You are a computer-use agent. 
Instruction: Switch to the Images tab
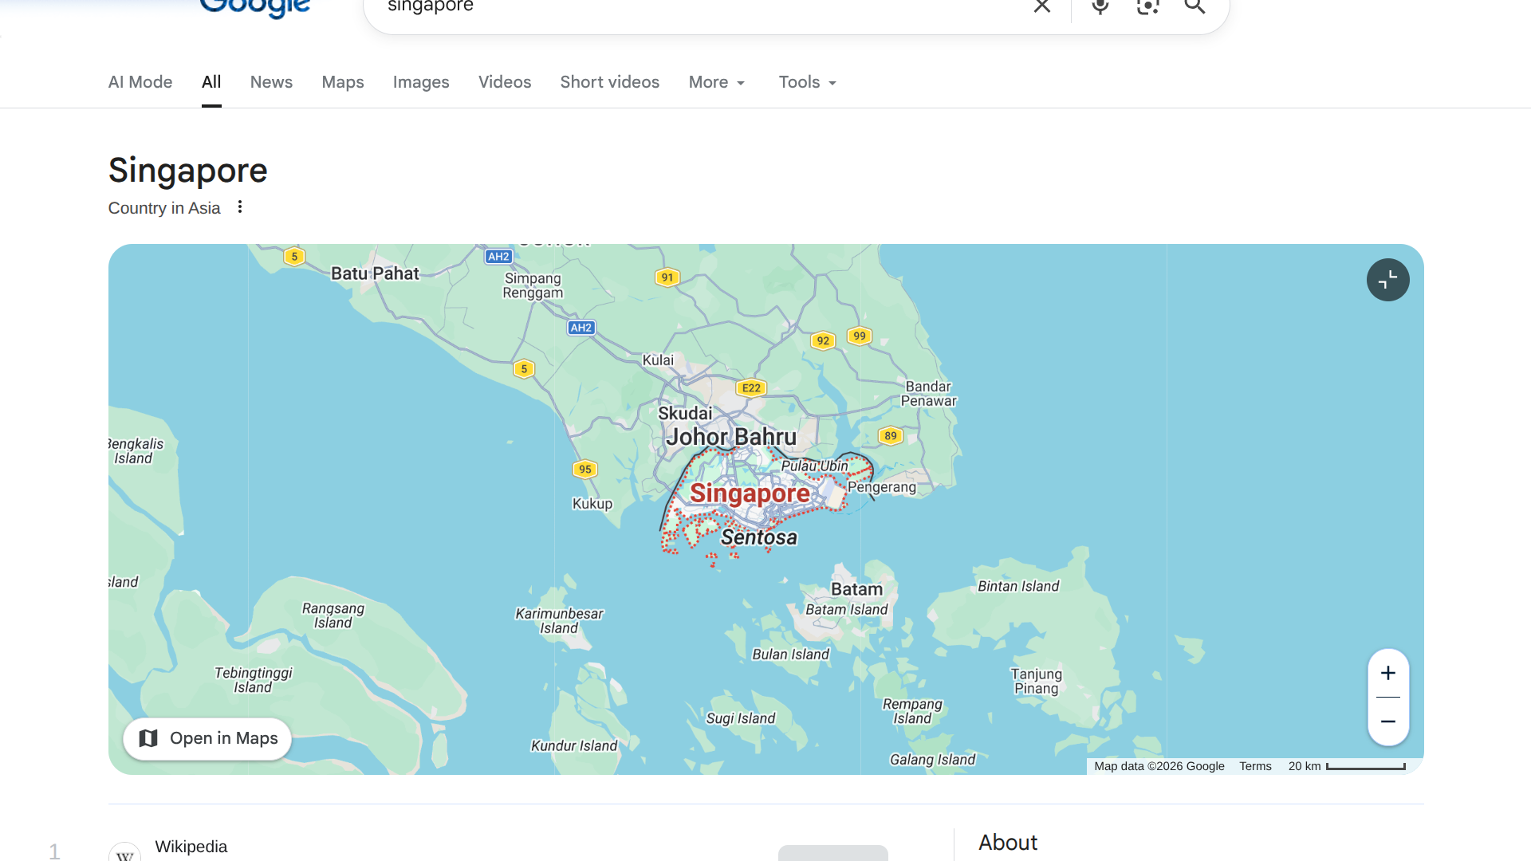[x=420, y=82]
